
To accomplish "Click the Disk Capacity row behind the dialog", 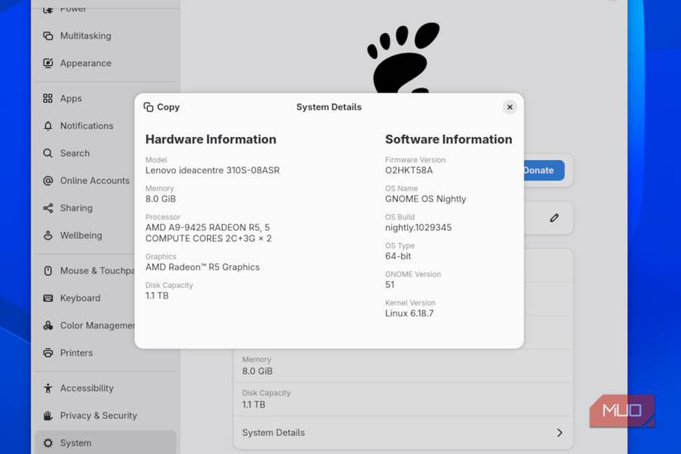I will tap(403, 400).
